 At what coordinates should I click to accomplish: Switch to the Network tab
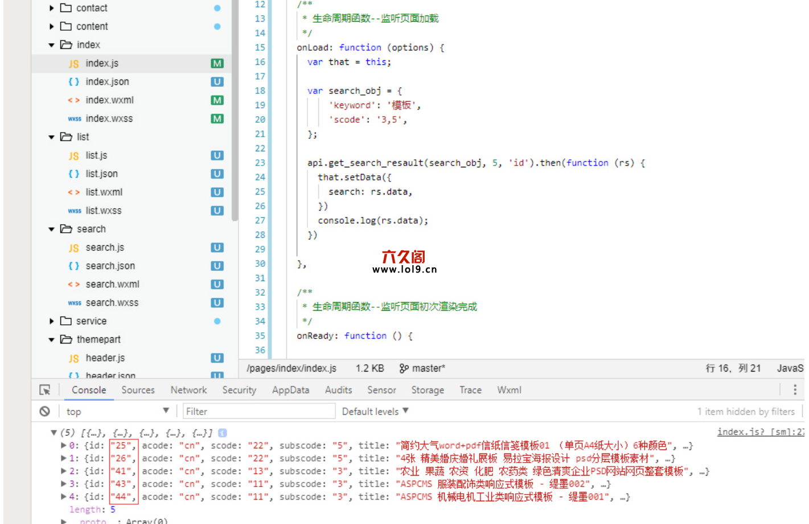[188, 390]
